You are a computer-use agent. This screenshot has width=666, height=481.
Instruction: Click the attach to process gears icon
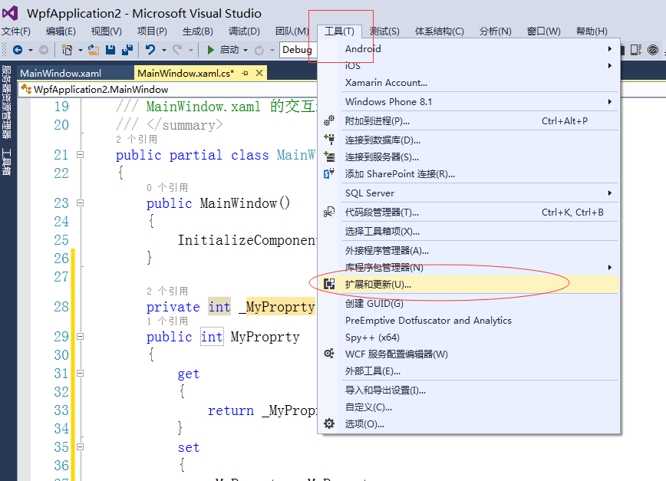coord(329,121)
